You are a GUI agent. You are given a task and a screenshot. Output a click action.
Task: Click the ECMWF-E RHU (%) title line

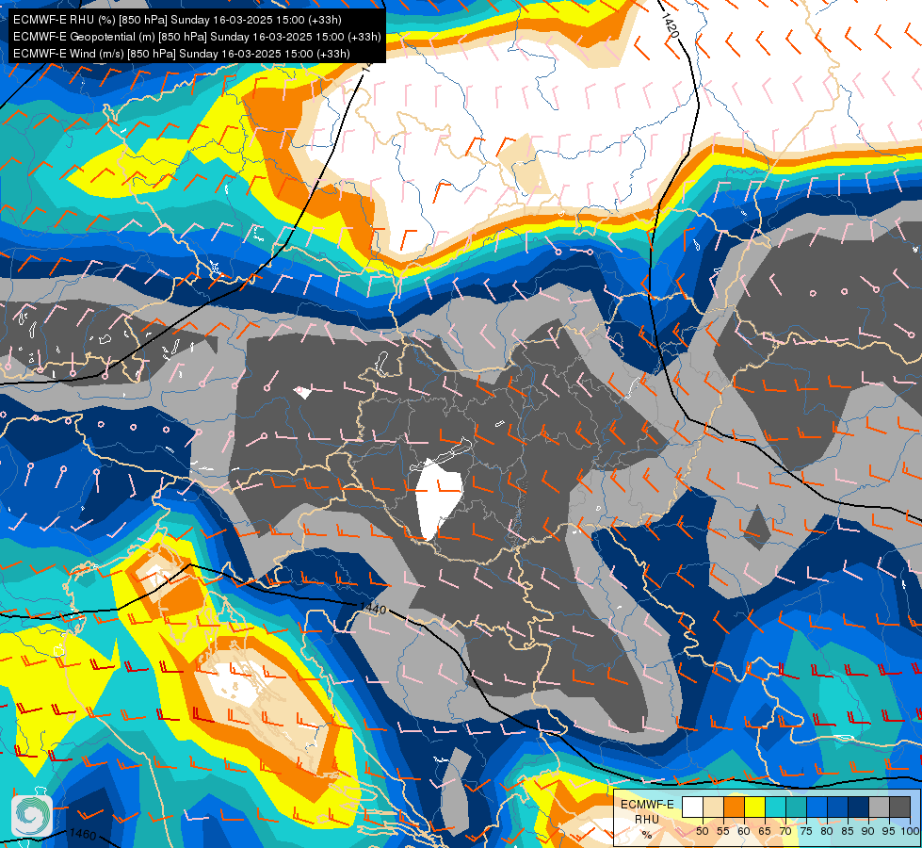177,20
